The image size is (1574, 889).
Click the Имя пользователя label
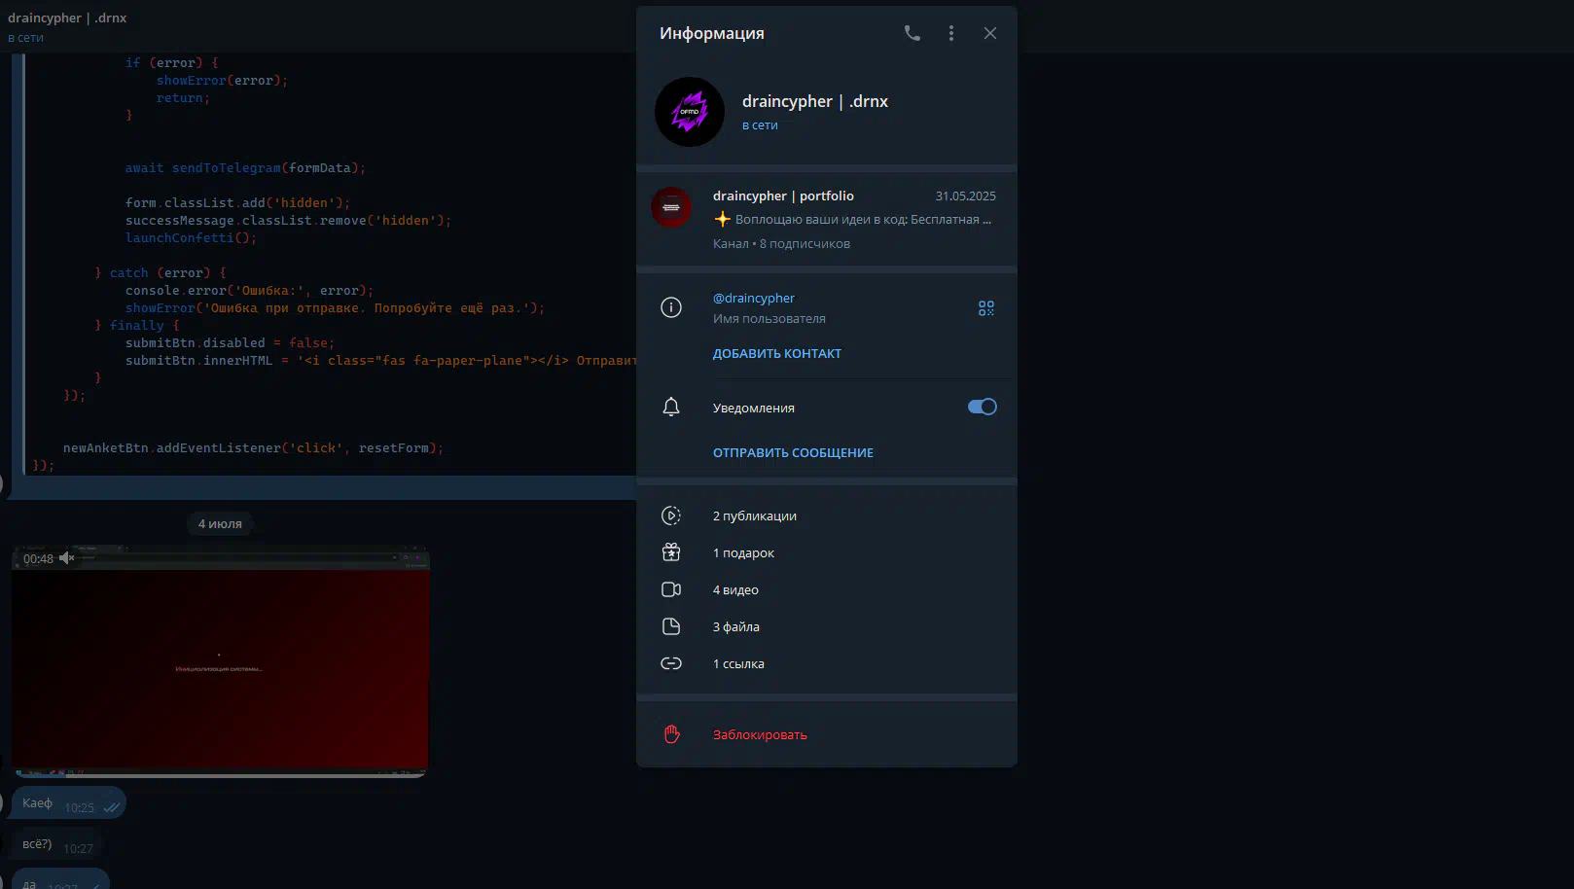point(769,319)
